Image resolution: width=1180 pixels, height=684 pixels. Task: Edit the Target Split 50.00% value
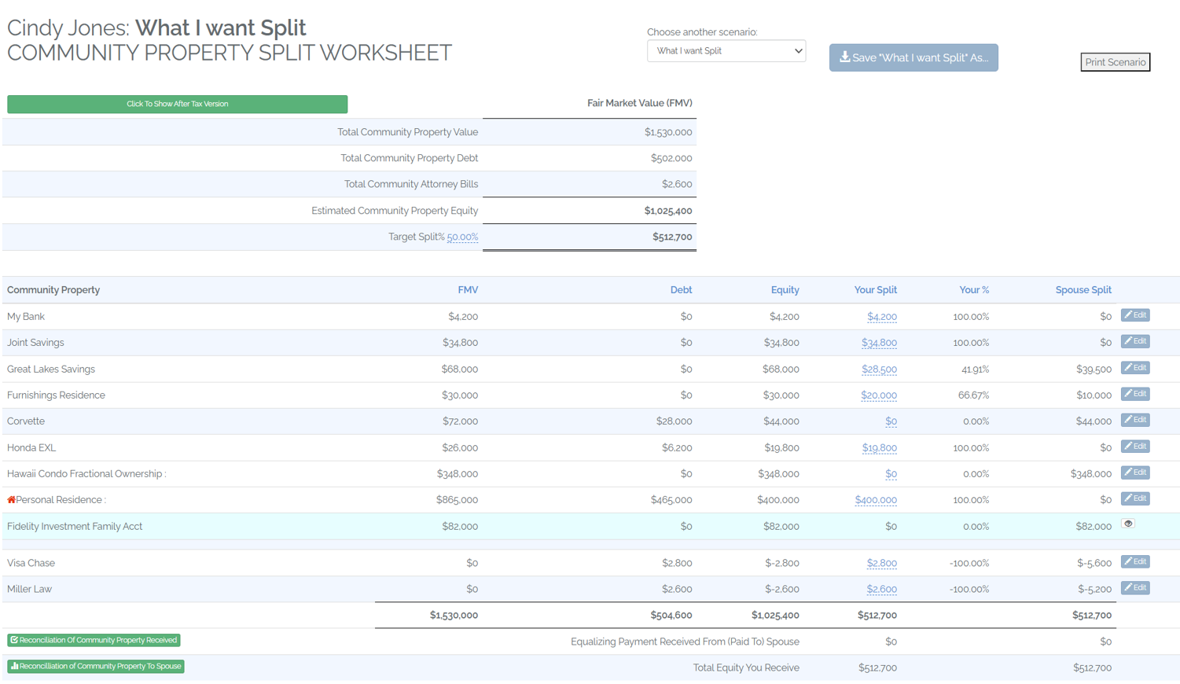click(462, 237)
